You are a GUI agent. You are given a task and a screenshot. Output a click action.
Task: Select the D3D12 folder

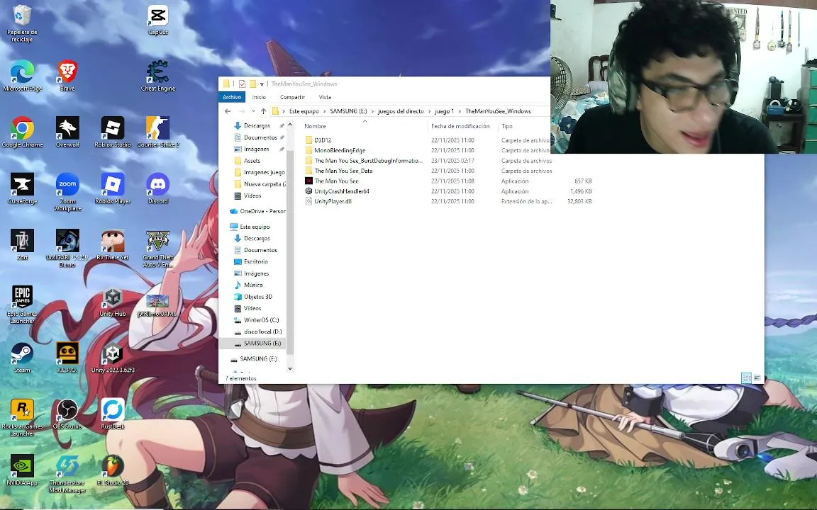(x=318, y=140)
